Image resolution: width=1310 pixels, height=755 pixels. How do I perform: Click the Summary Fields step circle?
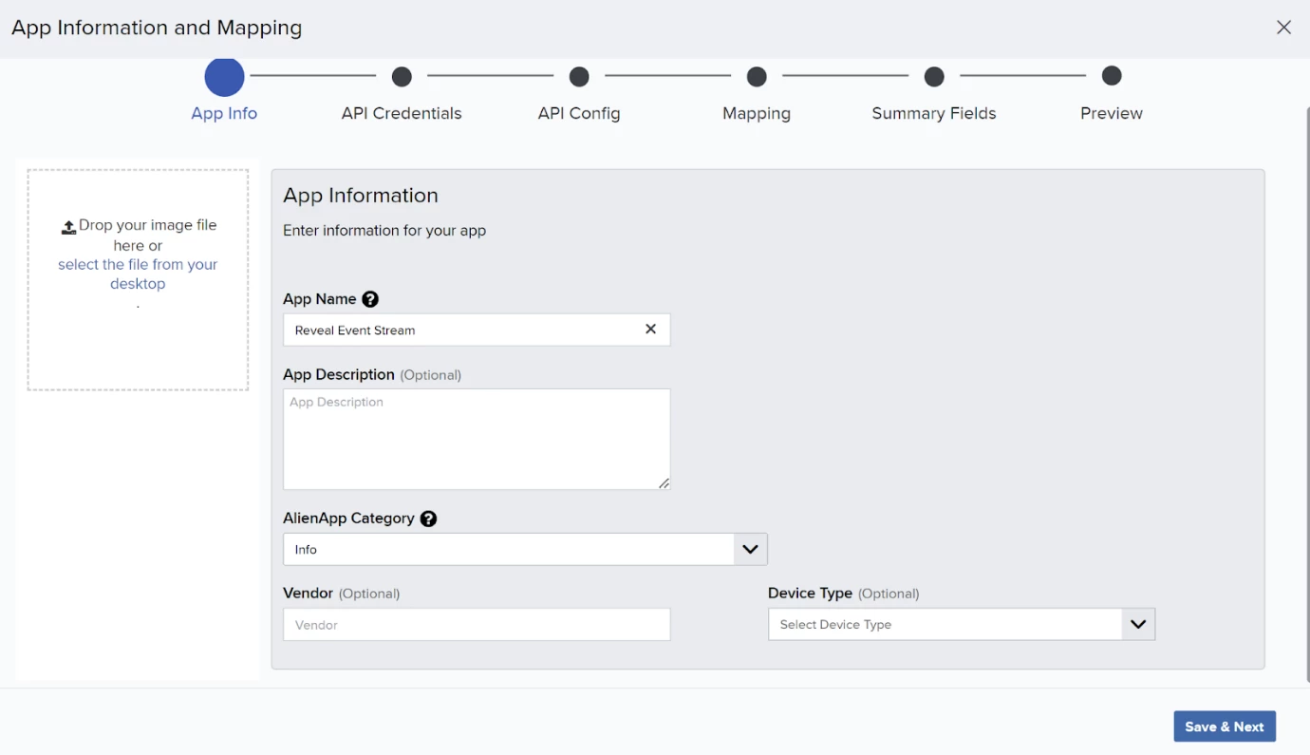934,76
